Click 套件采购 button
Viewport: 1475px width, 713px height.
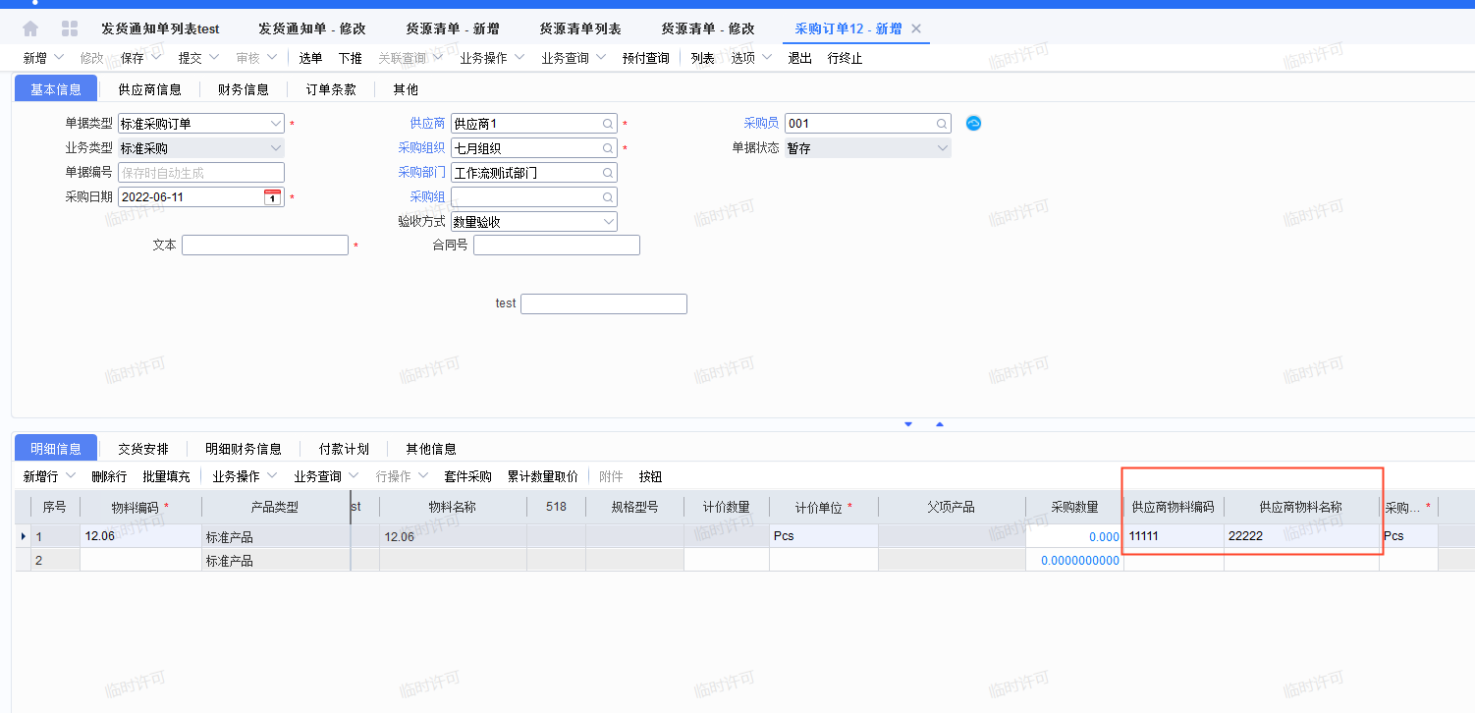(x=467, y=476)
